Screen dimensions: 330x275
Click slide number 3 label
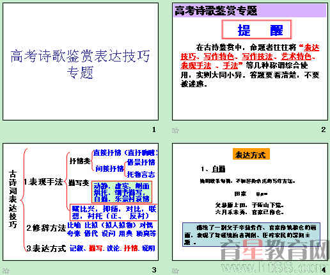154,270
